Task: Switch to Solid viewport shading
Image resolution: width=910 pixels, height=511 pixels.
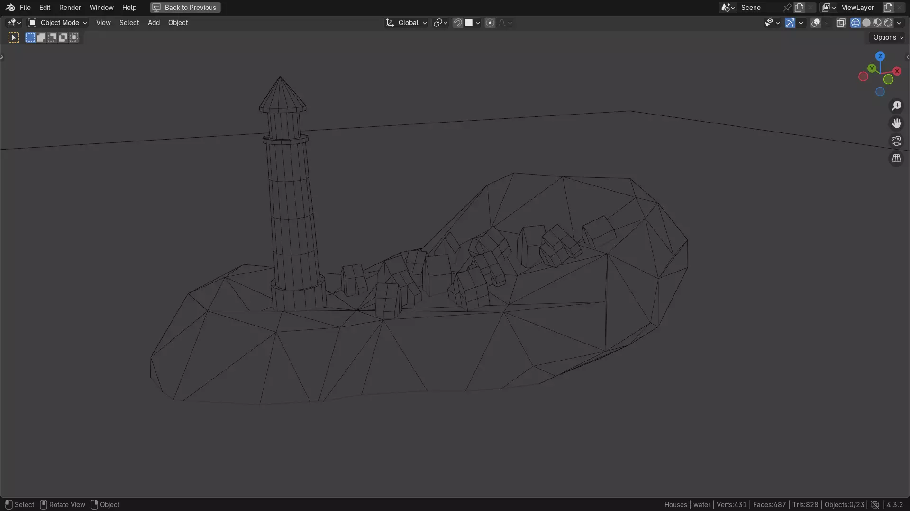Action: pyautogui.click(x=866, y=23)
